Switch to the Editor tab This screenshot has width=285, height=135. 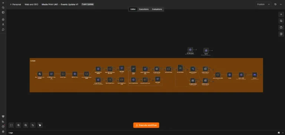(133, 9)
